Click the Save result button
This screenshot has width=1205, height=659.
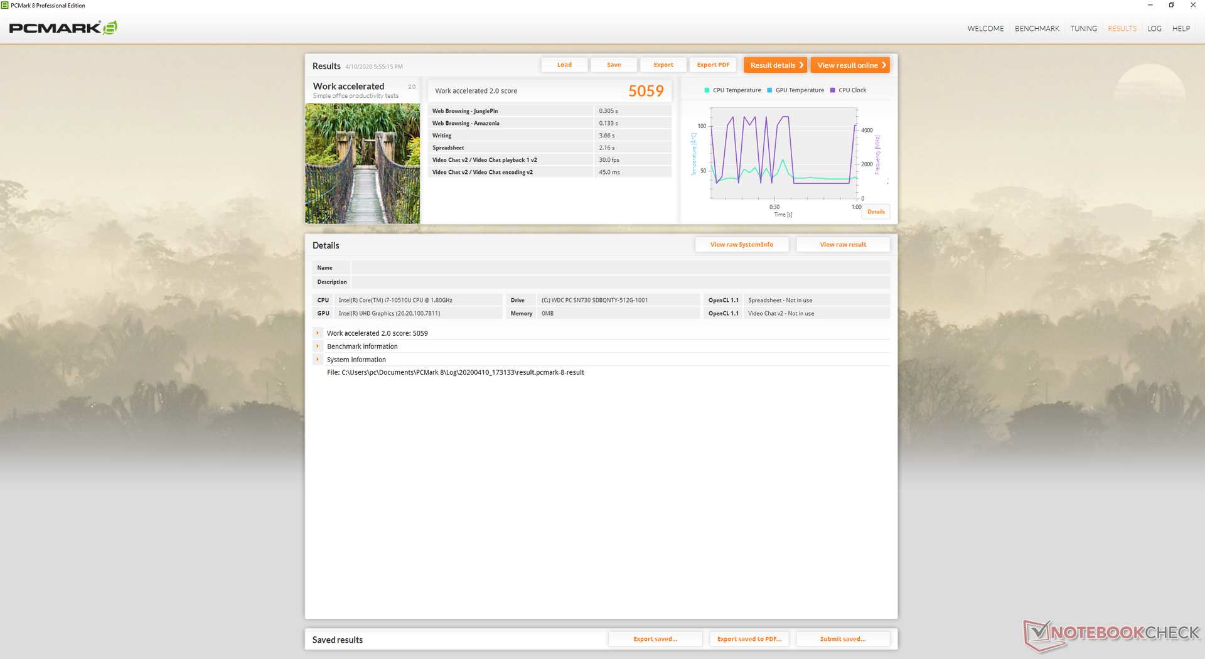(614, 65)
